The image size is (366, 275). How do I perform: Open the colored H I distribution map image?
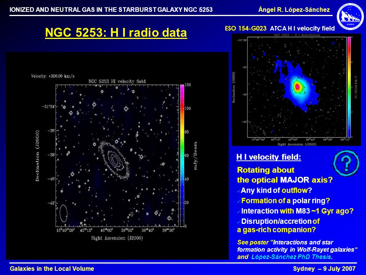coord(296,89)
